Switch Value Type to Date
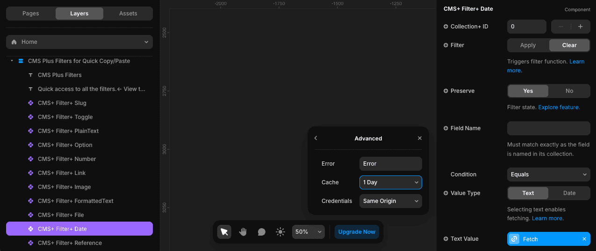 [x=569, y=193]
